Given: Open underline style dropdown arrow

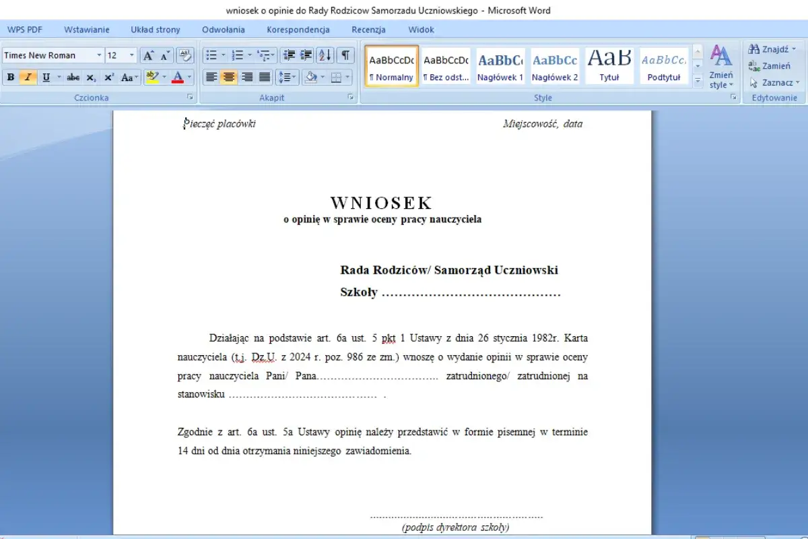Looking at the screenshot, I should pyautogui.click(x=59, y=77).
